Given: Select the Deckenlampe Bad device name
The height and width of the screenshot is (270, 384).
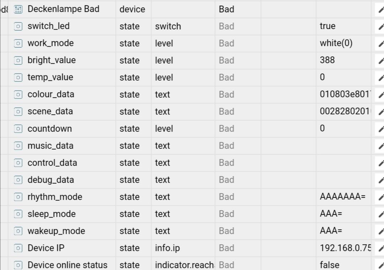Looking at the screenshot, I should (x=63, y=9).
